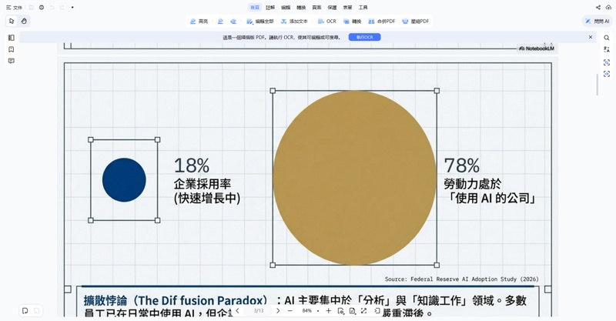Open the bookmarks panel icon
This screenshot has height=321, width=616.
(12, 49)
